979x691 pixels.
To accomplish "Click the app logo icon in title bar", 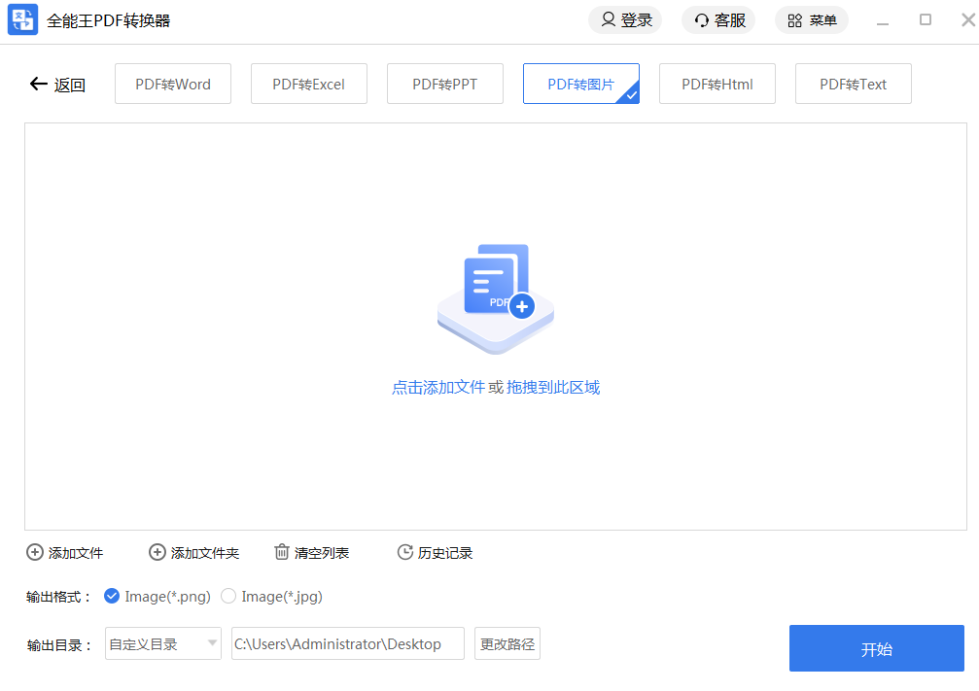I will click(22, 20).
